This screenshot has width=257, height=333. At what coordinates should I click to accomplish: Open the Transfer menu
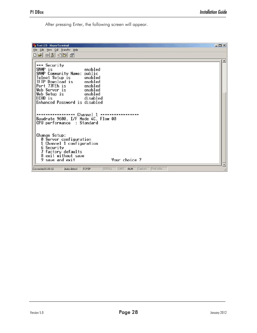66,50
